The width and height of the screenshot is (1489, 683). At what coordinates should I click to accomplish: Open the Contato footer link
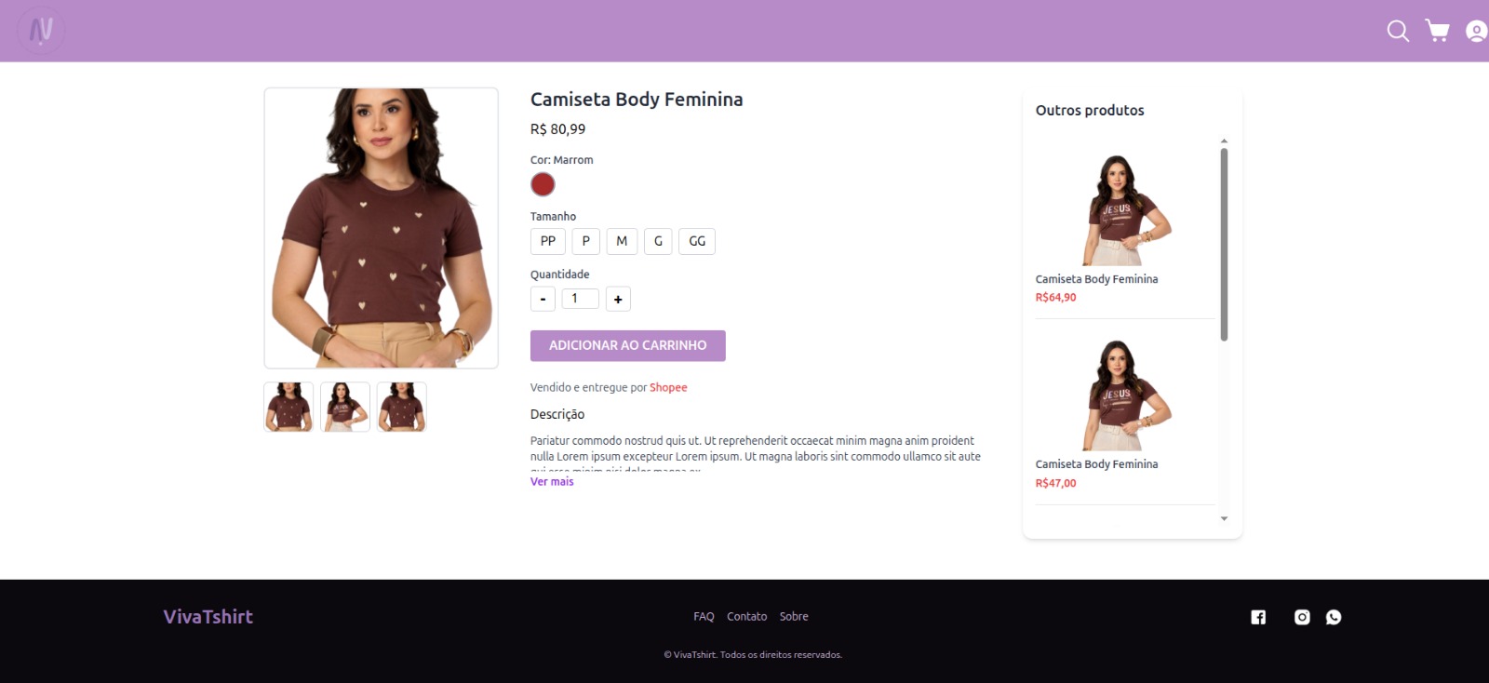746,616
